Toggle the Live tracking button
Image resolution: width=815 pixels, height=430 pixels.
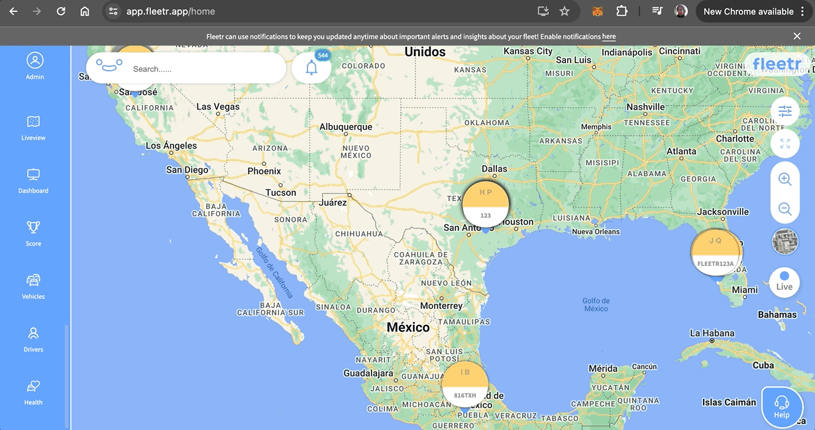[785, 282]
